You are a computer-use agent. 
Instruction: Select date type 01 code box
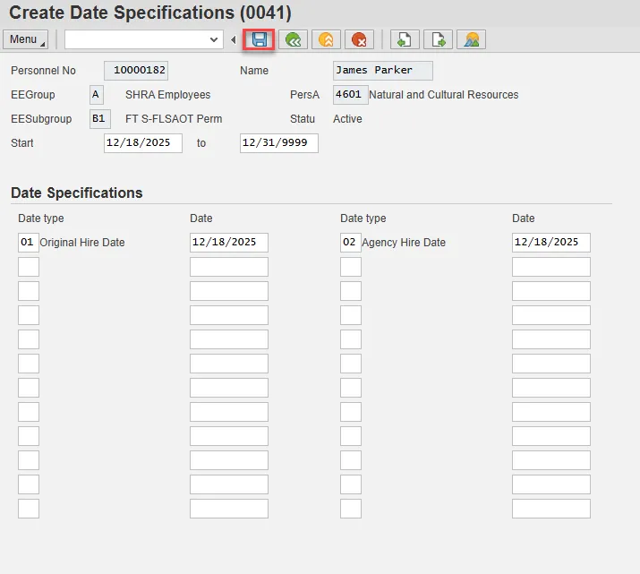click(x=28, y=243)
